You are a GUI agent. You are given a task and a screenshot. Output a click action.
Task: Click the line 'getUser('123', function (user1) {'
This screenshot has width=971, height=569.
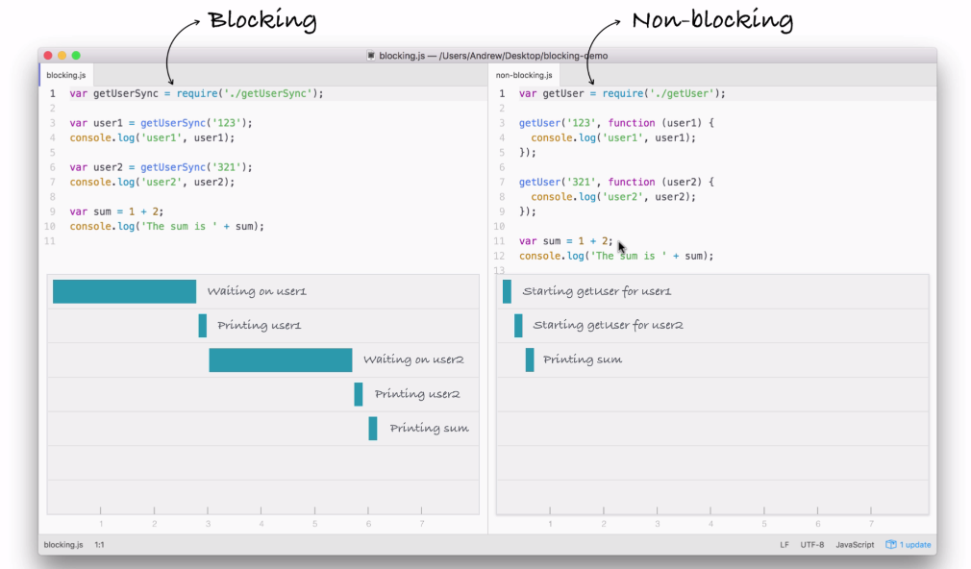616,123
